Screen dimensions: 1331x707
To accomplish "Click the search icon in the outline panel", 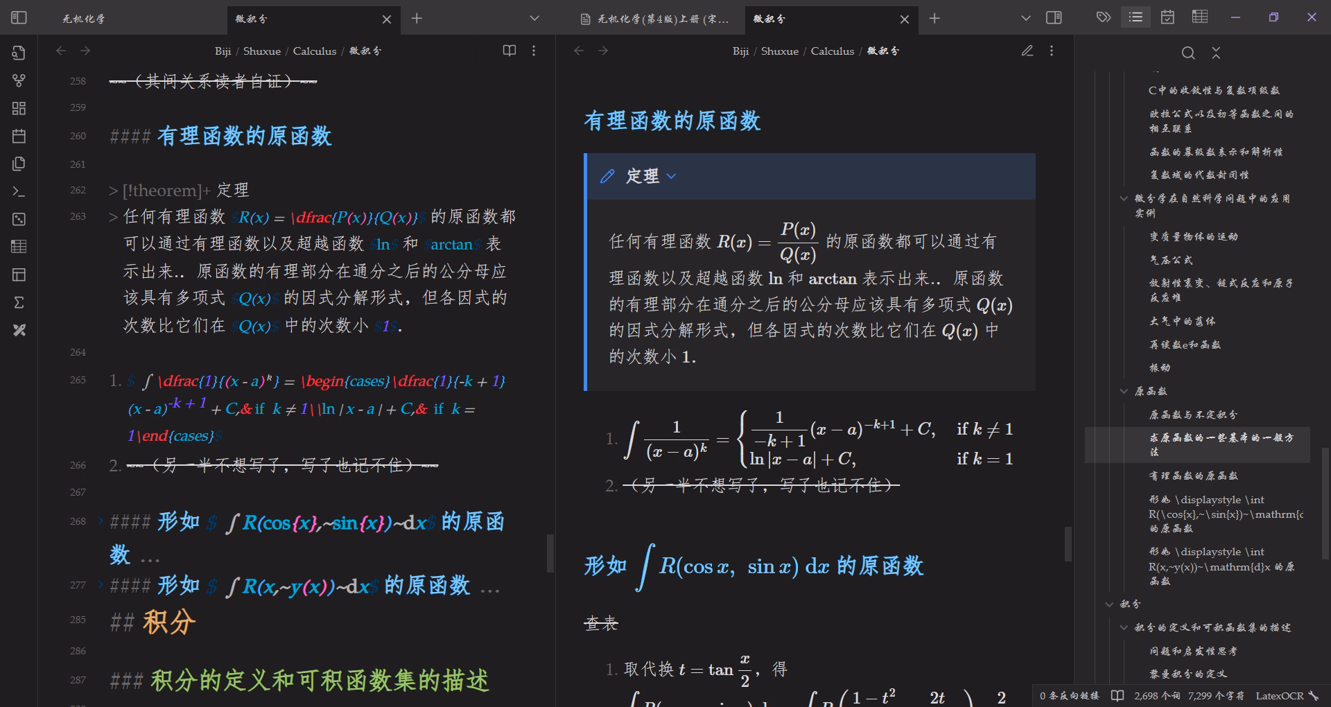I will click(1188, 53).
